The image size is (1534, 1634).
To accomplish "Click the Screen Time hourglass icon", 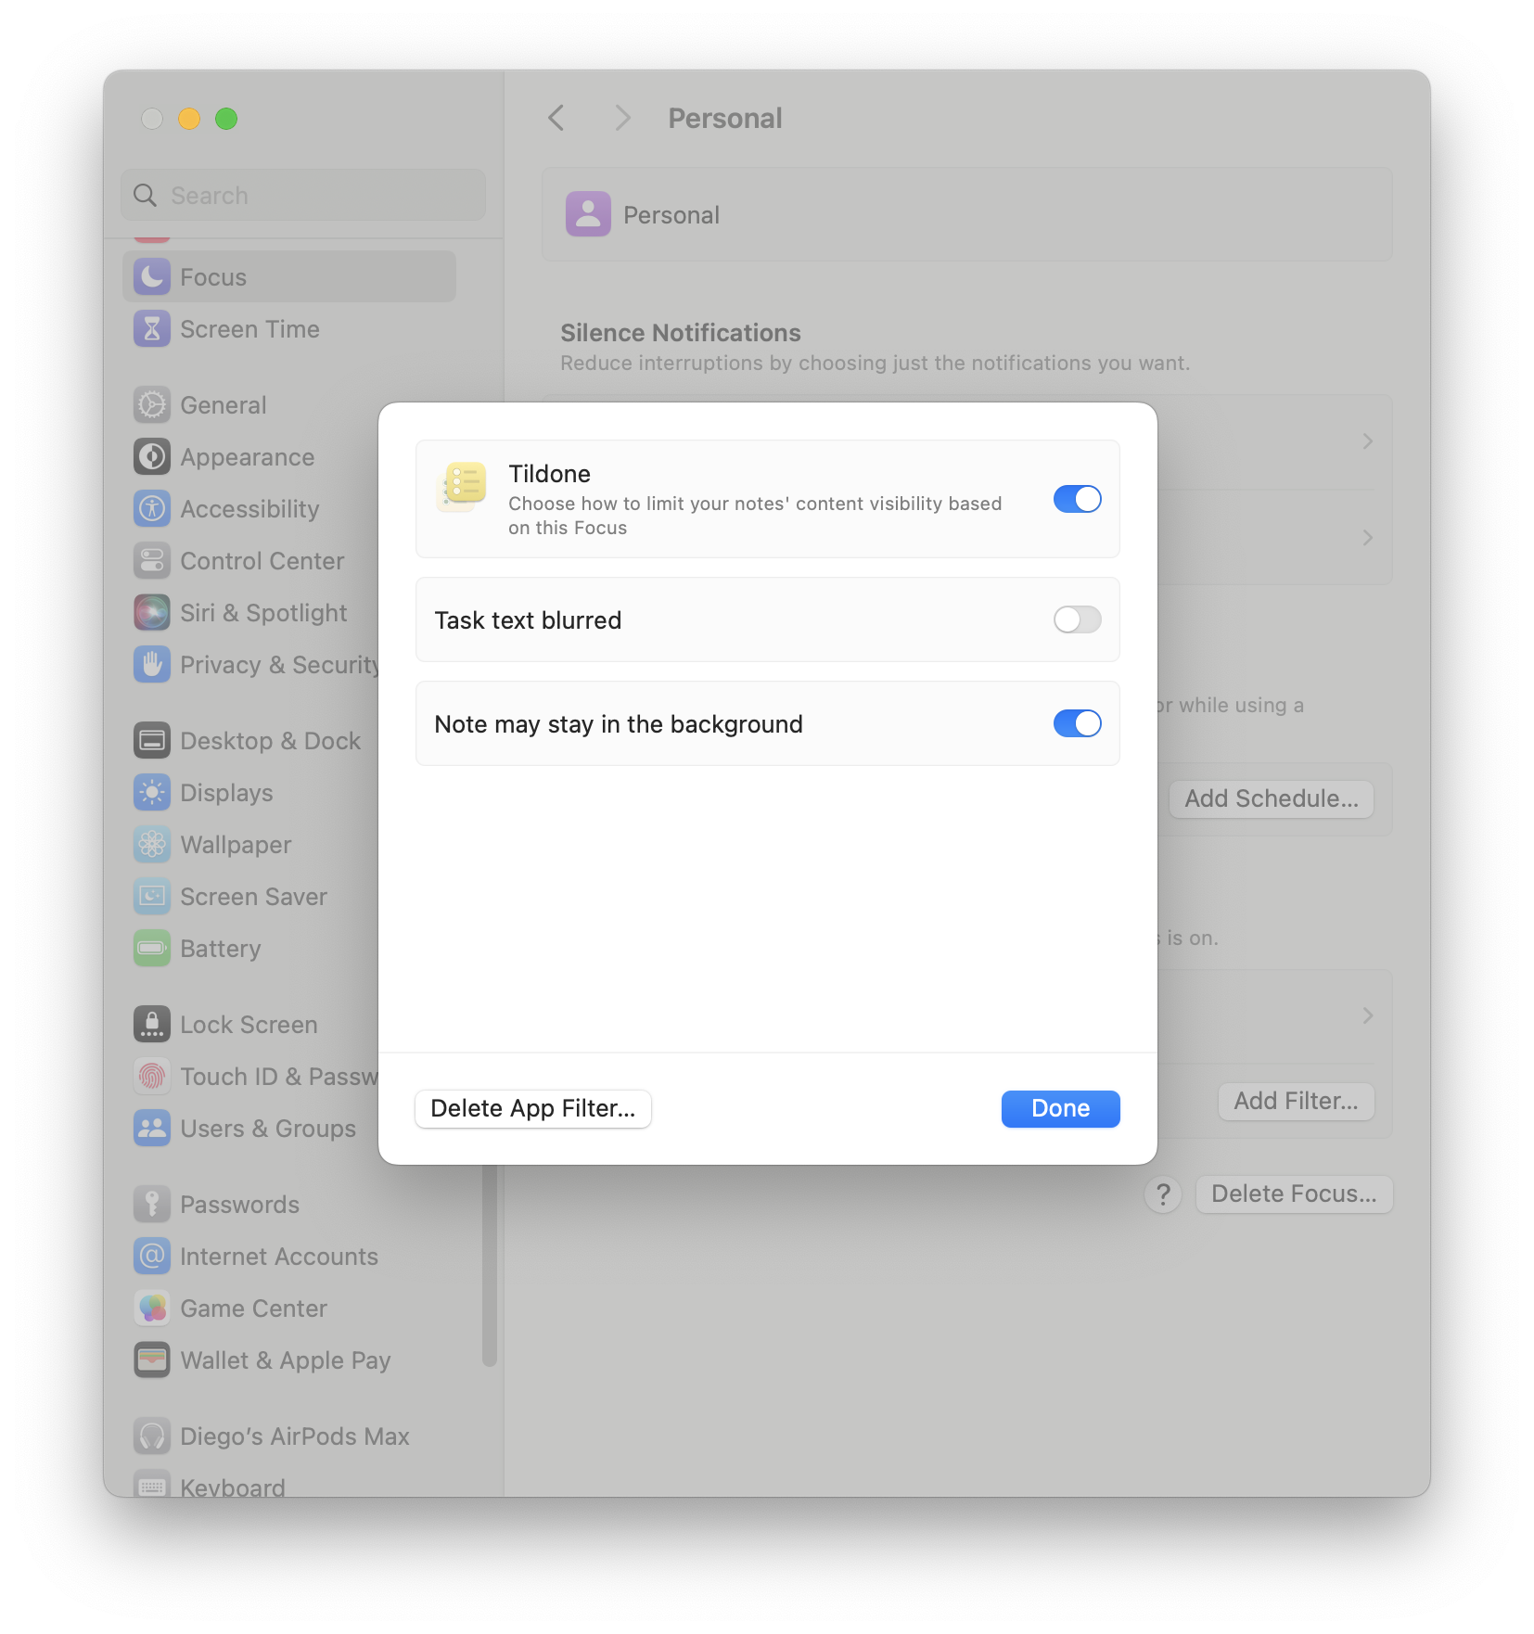I will coord(152,329).
